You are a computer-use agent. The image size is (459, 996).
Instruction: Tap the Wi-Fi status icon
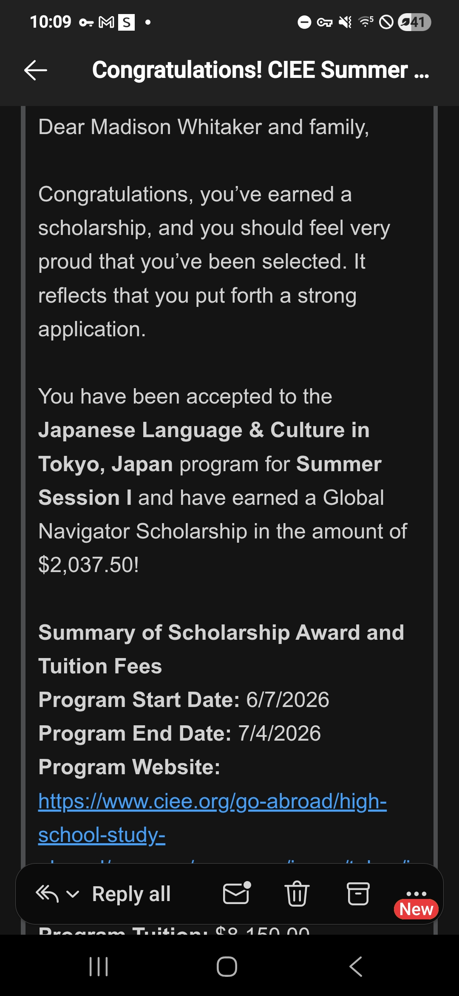coord(365,22)
